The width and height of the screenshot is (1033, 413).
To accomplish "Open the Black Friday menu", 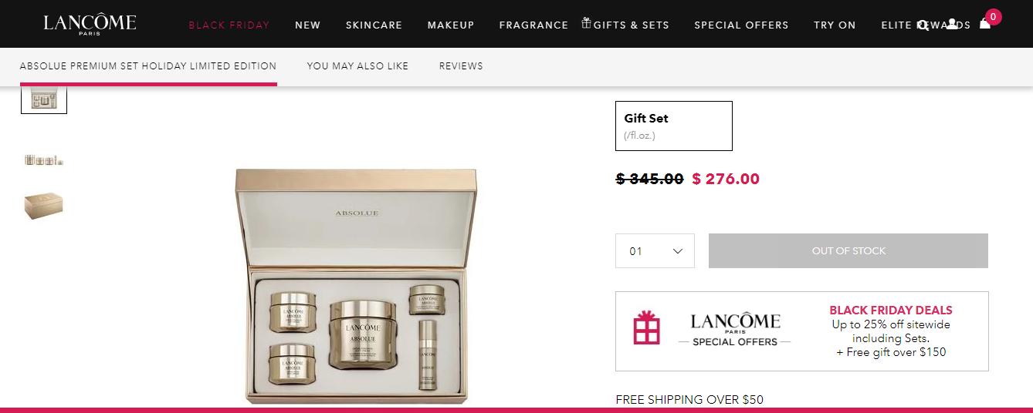I will [229, 25].
